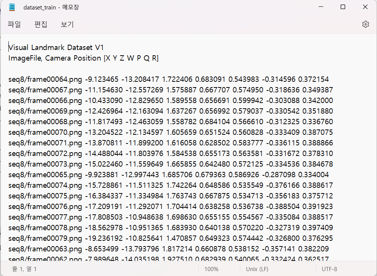Click the value 0.336760
The height and width of the screenshot is (276, 377).
318,122
